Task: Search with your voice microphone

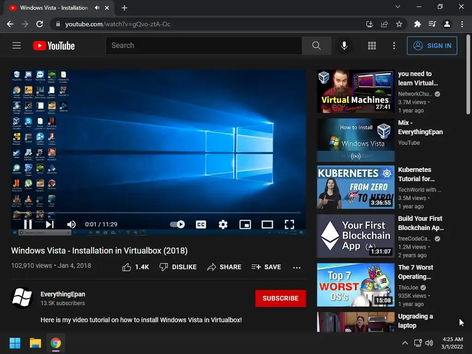Action: 344,46
